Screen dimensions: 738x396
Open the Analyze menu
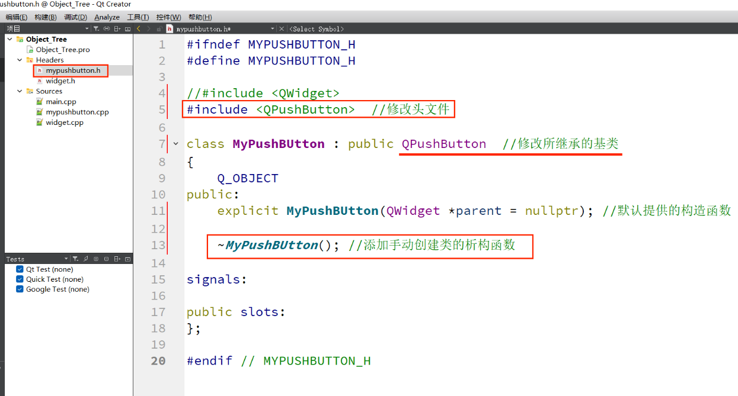[107, 17]
